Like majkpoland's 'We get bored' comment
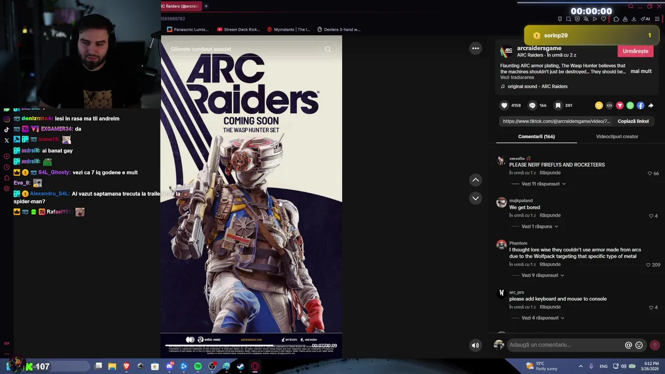The height and width of the screenshot is (374, 665). (x=650, y=216)
